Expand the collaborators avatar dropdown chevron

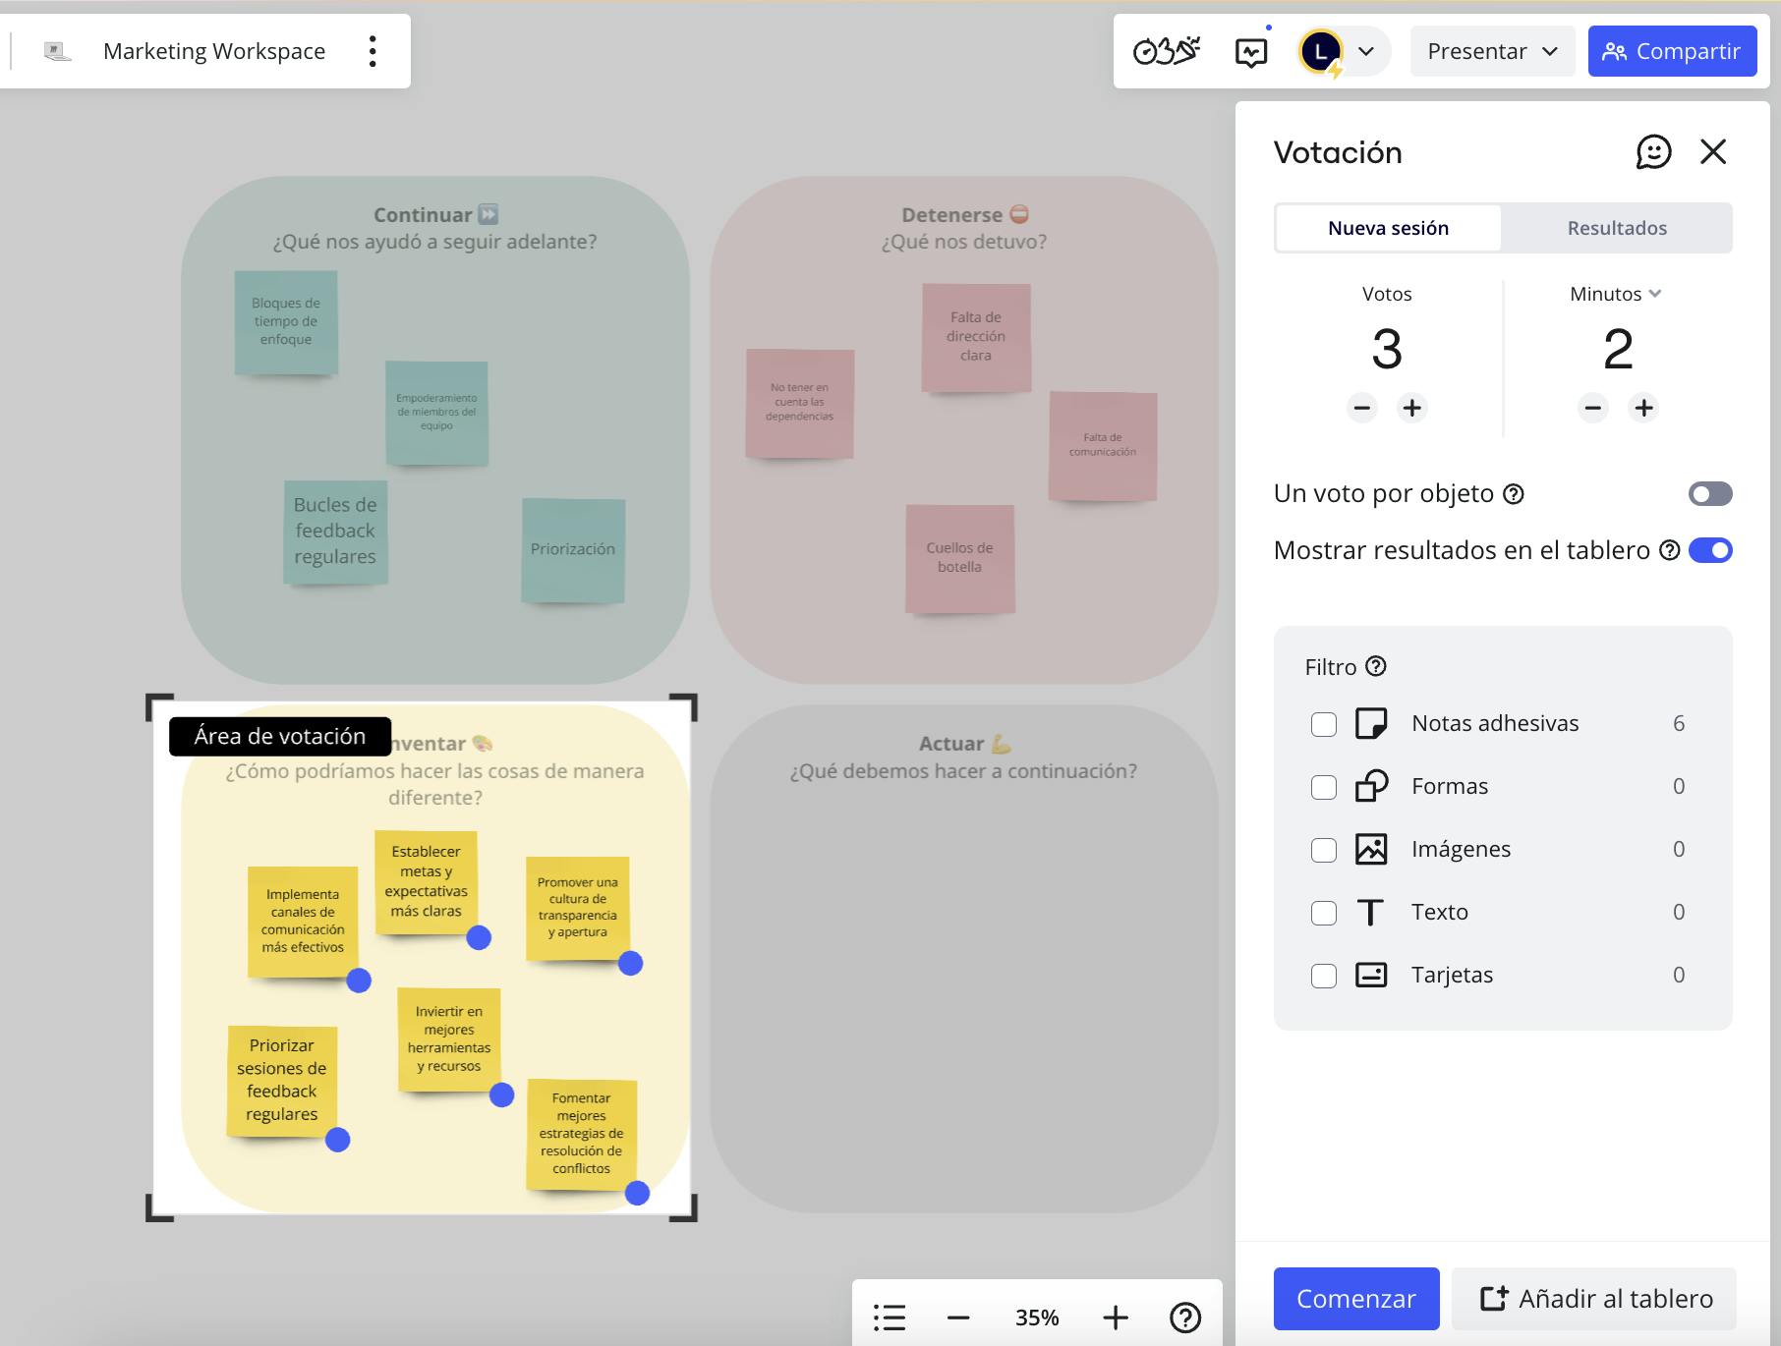[1366, 51]
